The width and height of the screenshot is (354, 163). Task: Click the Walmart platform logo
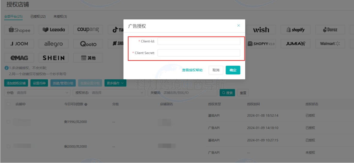330,44
